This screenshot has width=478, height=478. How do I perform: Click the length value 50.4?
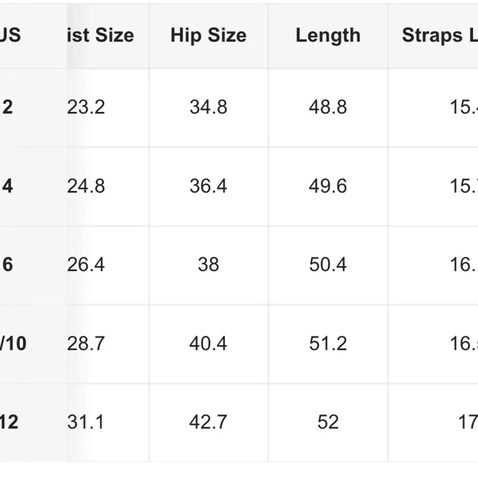click(328, 265)
